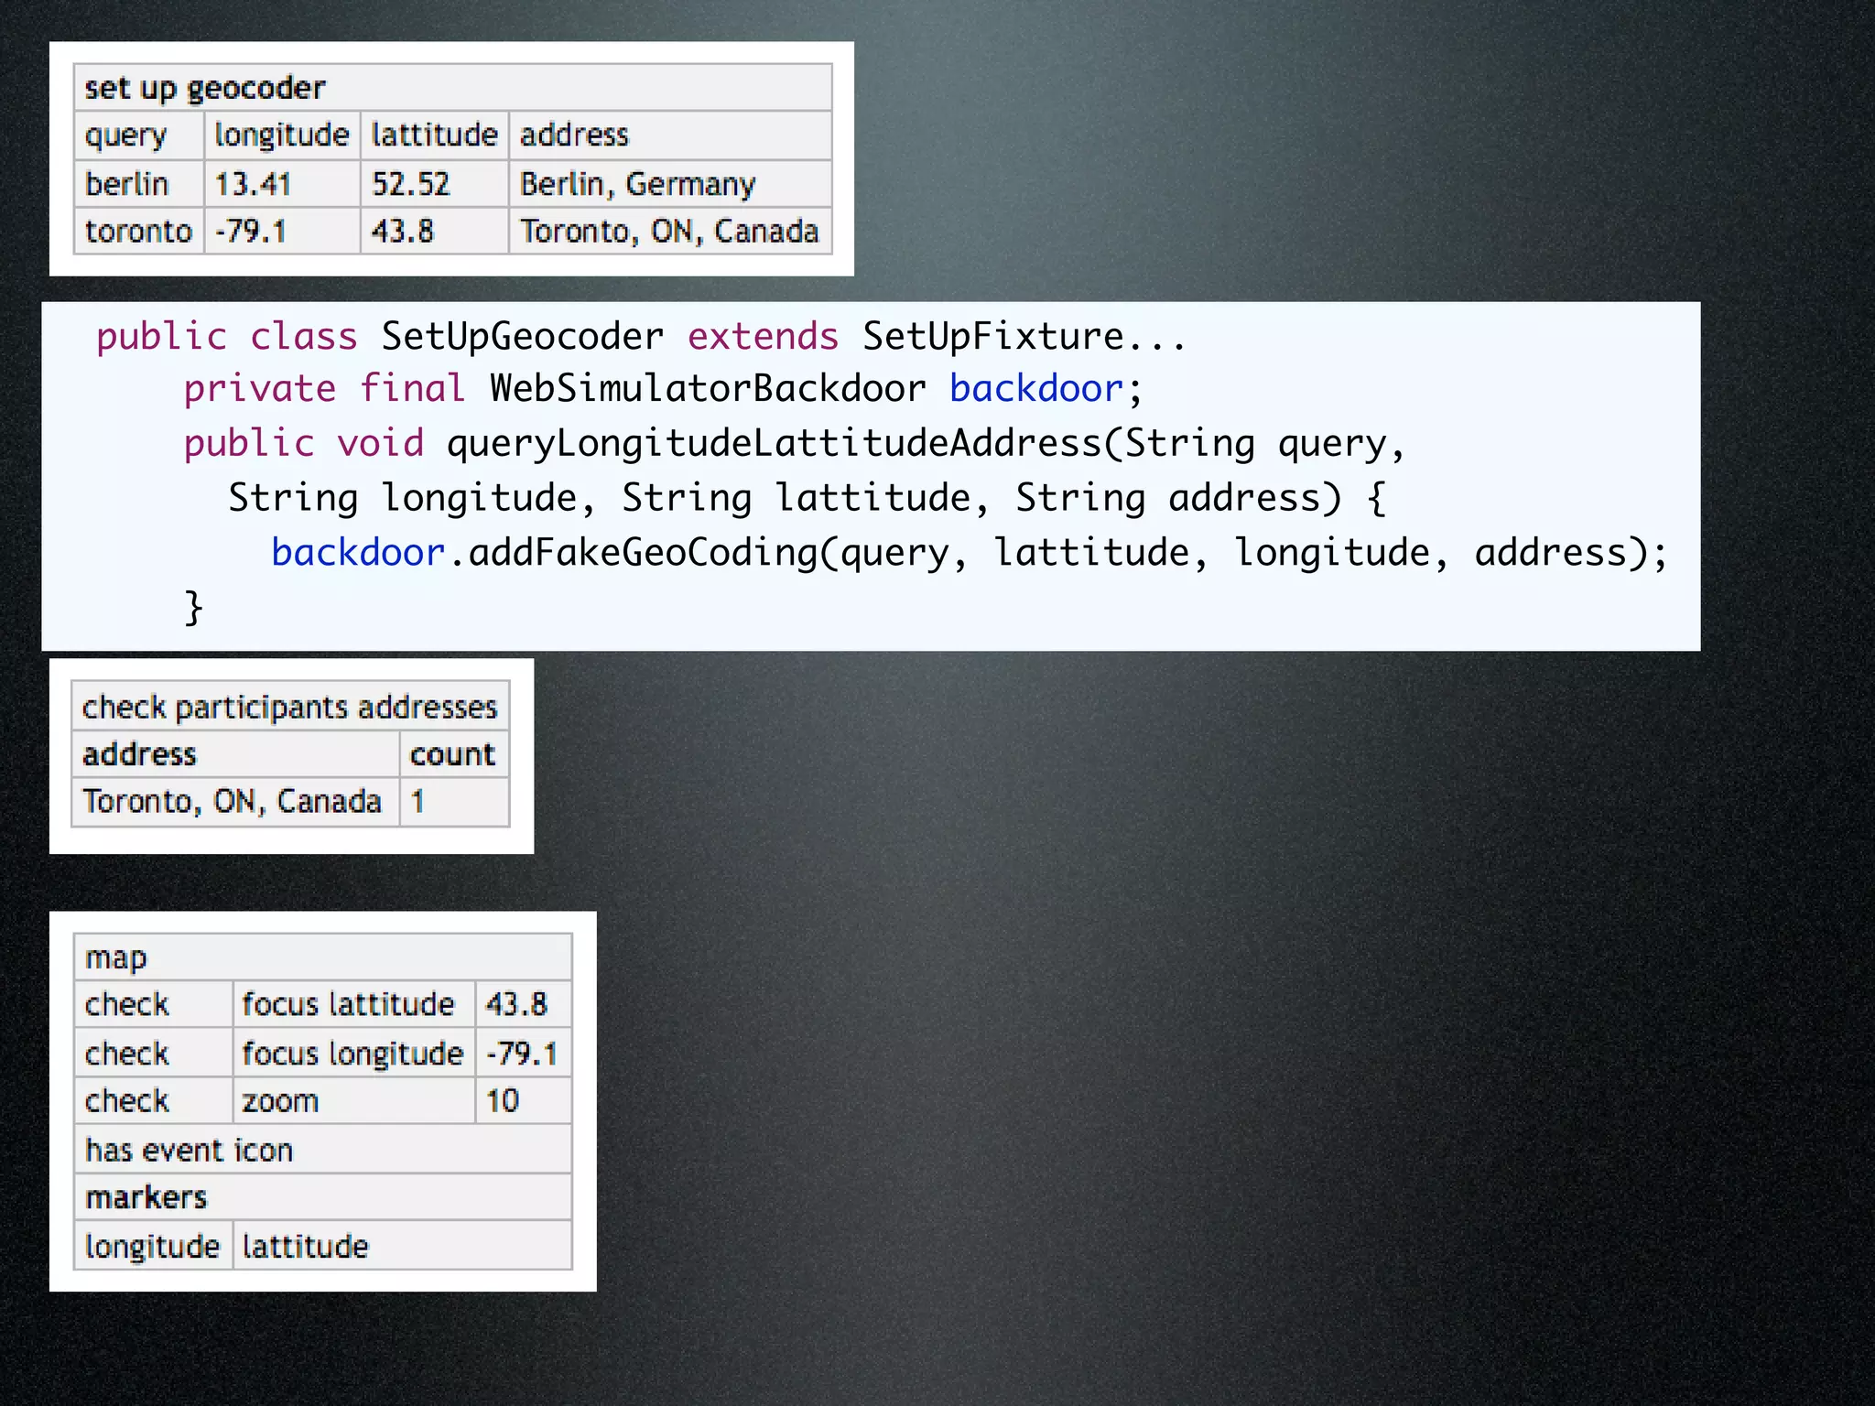The height and width of the screenshot is (1406, 1875).
Task: Click the 'addFakeGeoCoding' method call
Action: tap(642, 553)
